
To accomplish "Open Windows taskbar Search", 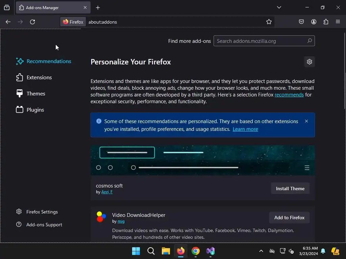I will coord(151,251).
